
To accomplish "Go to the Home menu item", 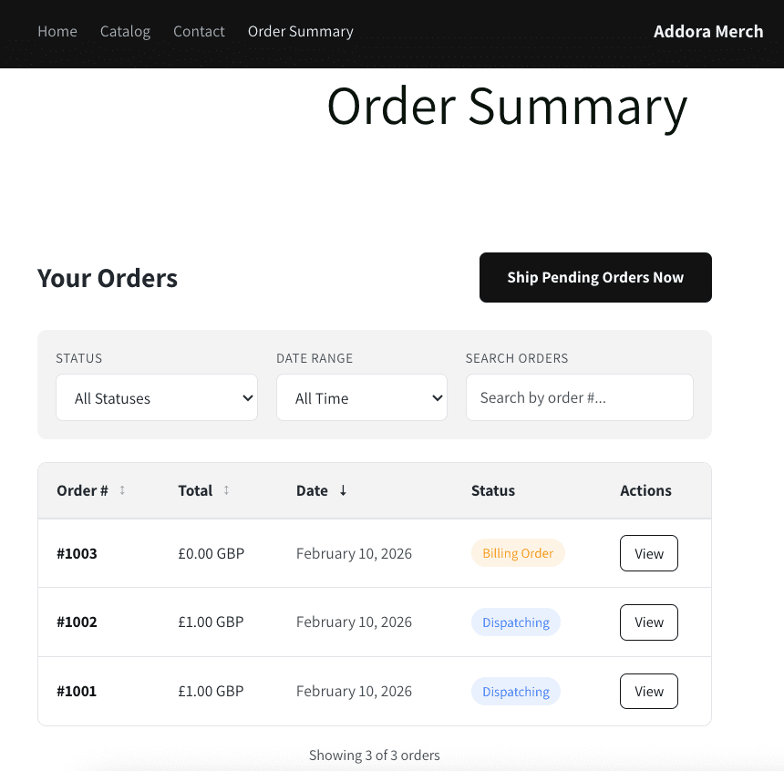I will 57,31.
